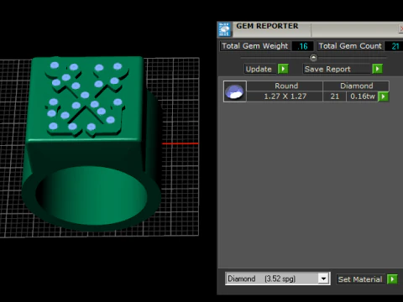
Task: Select the round diamond gem thumbnail
Action: 235,91
